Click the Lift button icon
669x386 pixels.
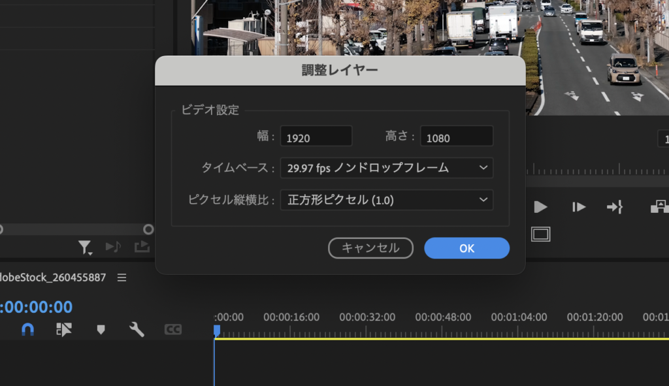pos(659,207)
